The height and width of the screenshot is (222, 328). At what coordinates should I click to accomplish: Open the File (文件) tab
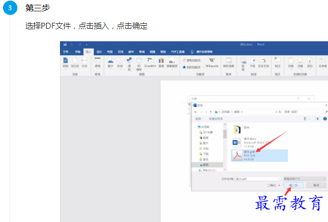65,52
